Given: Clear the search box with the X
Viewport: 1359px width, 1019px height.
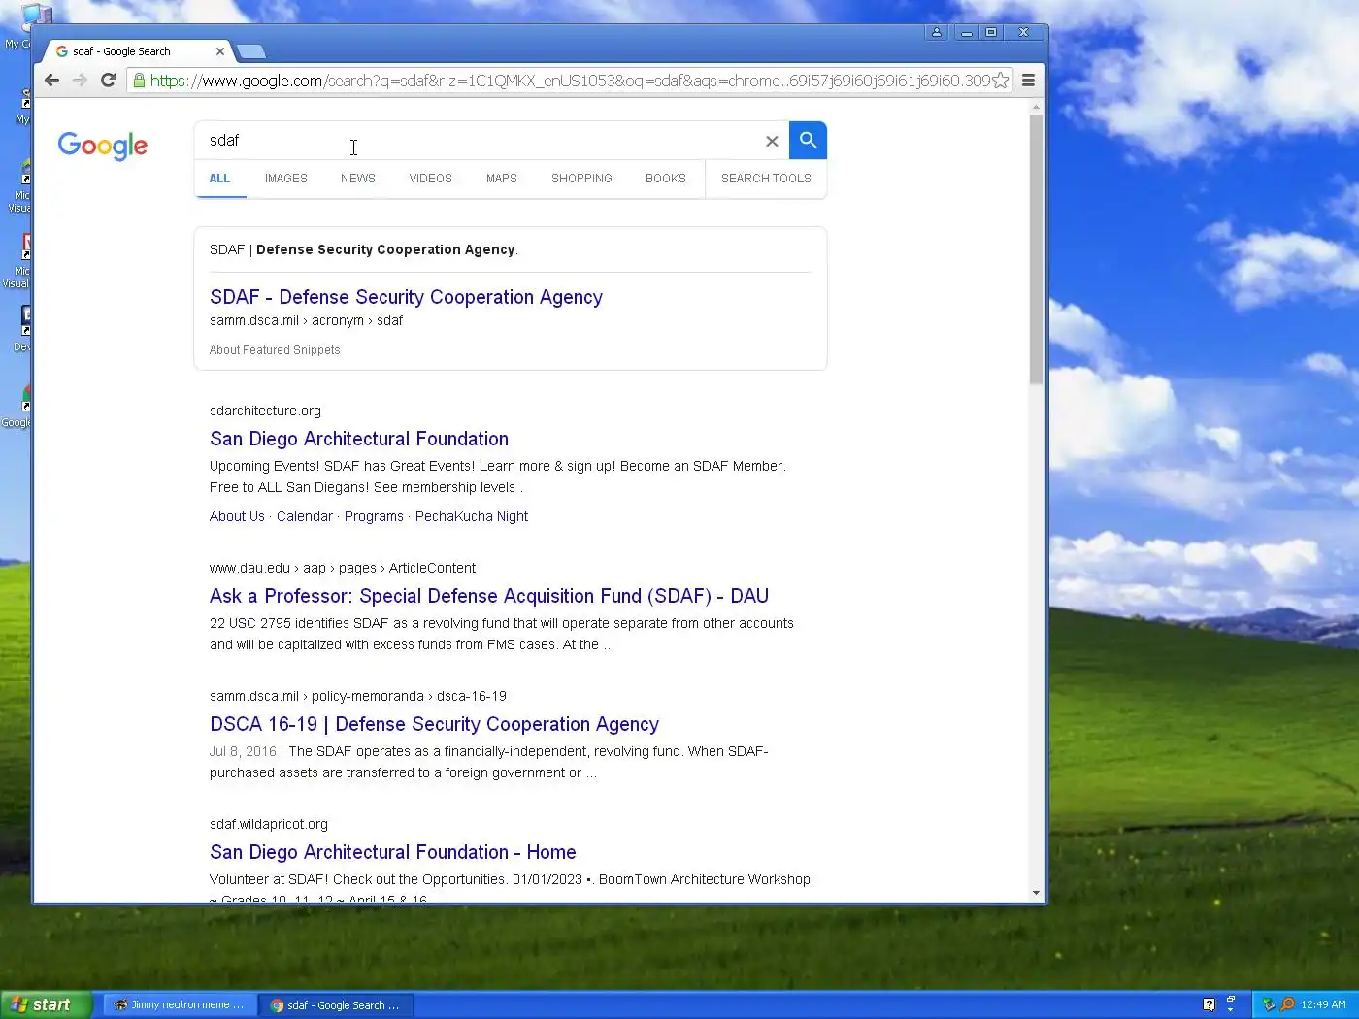Looking at the screenshot, I should click(x=772, y=141).
